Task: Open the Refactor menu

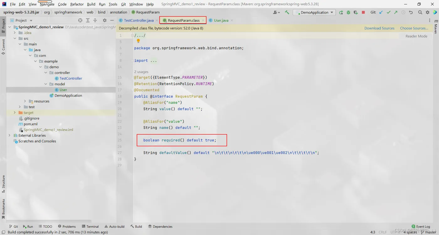Action: coord(77,4)
